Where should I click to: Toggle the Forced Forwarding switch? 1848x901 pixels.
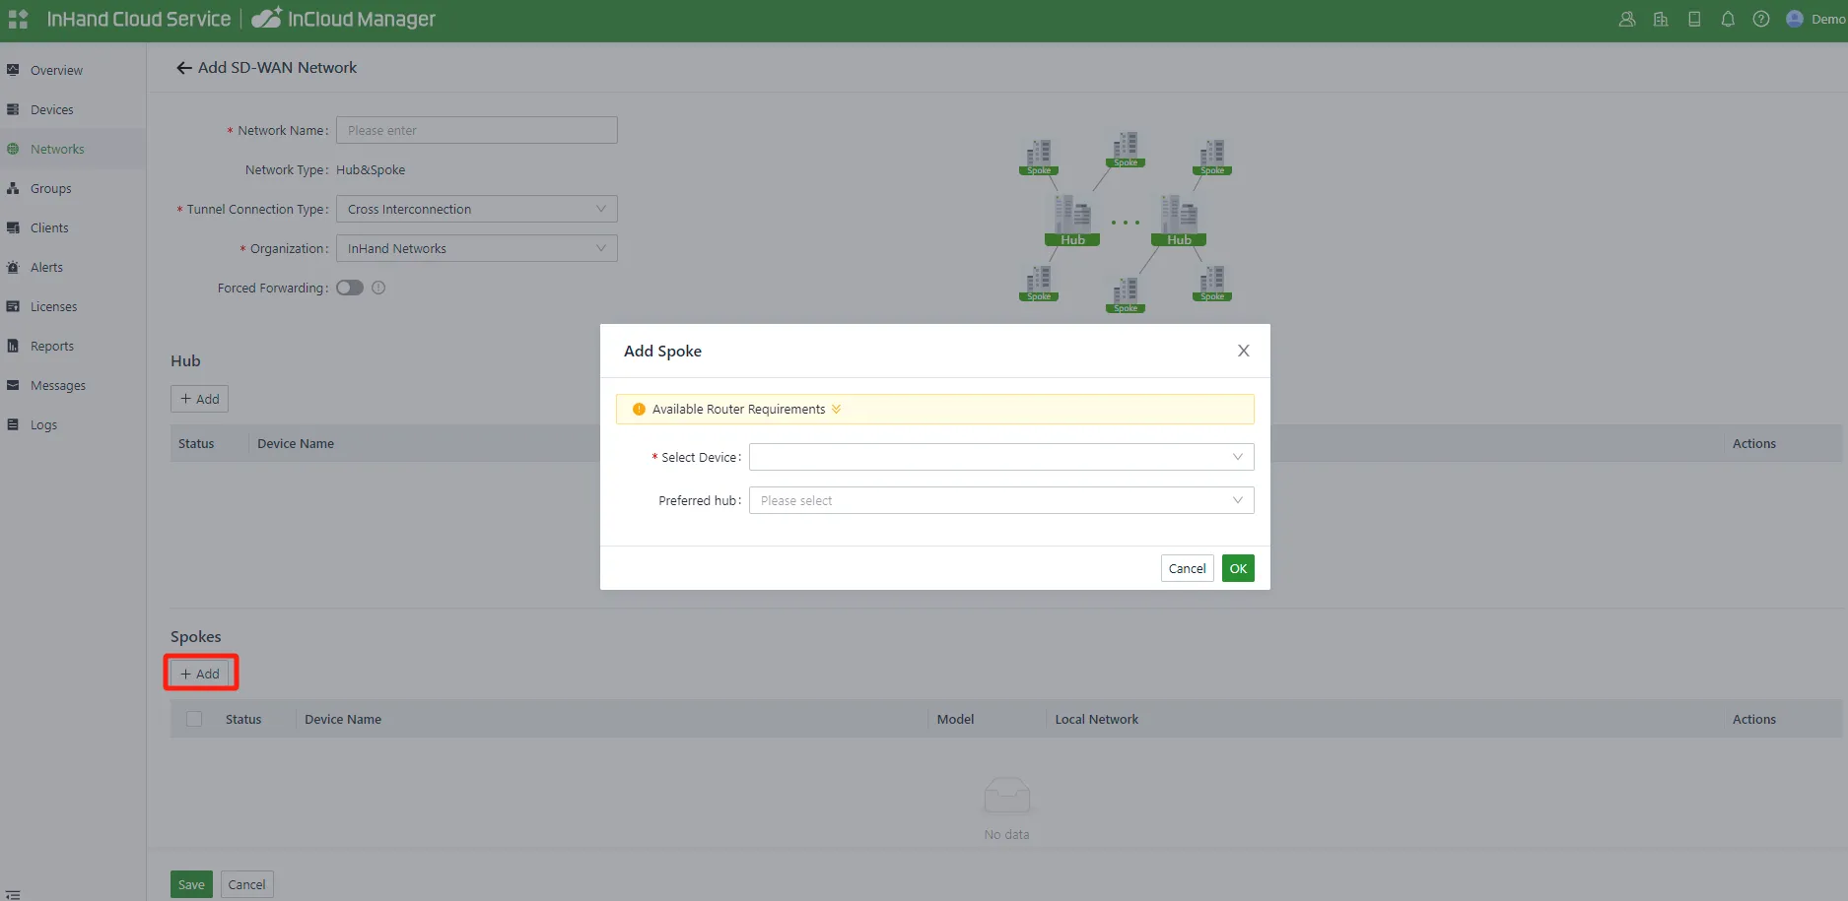[350, 288]
